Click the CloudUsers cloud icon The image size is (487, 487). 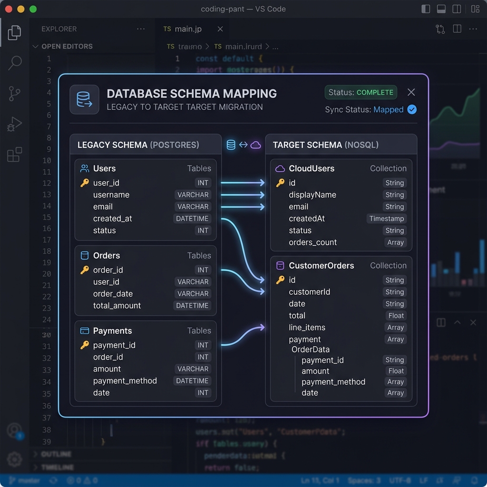coord(280,169)
